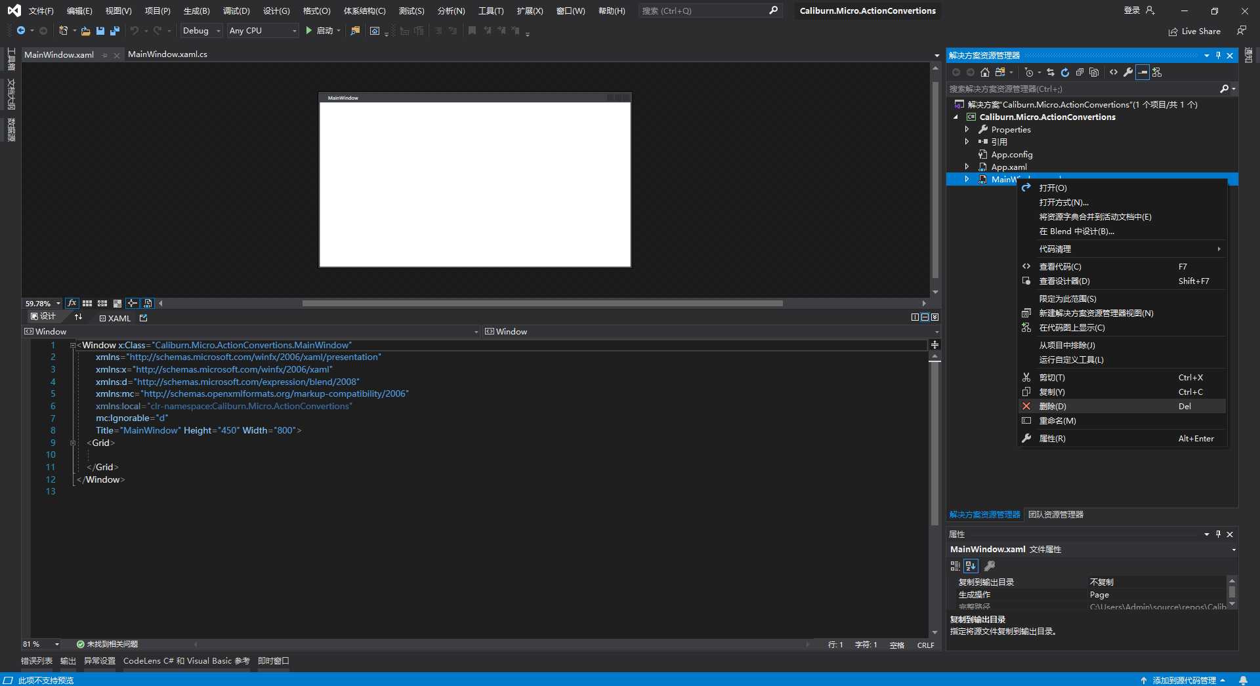The height and width of the screenshot is (686, 1260).
Task: Click the main search box (Ctrl+Q)
Action: 710,11
